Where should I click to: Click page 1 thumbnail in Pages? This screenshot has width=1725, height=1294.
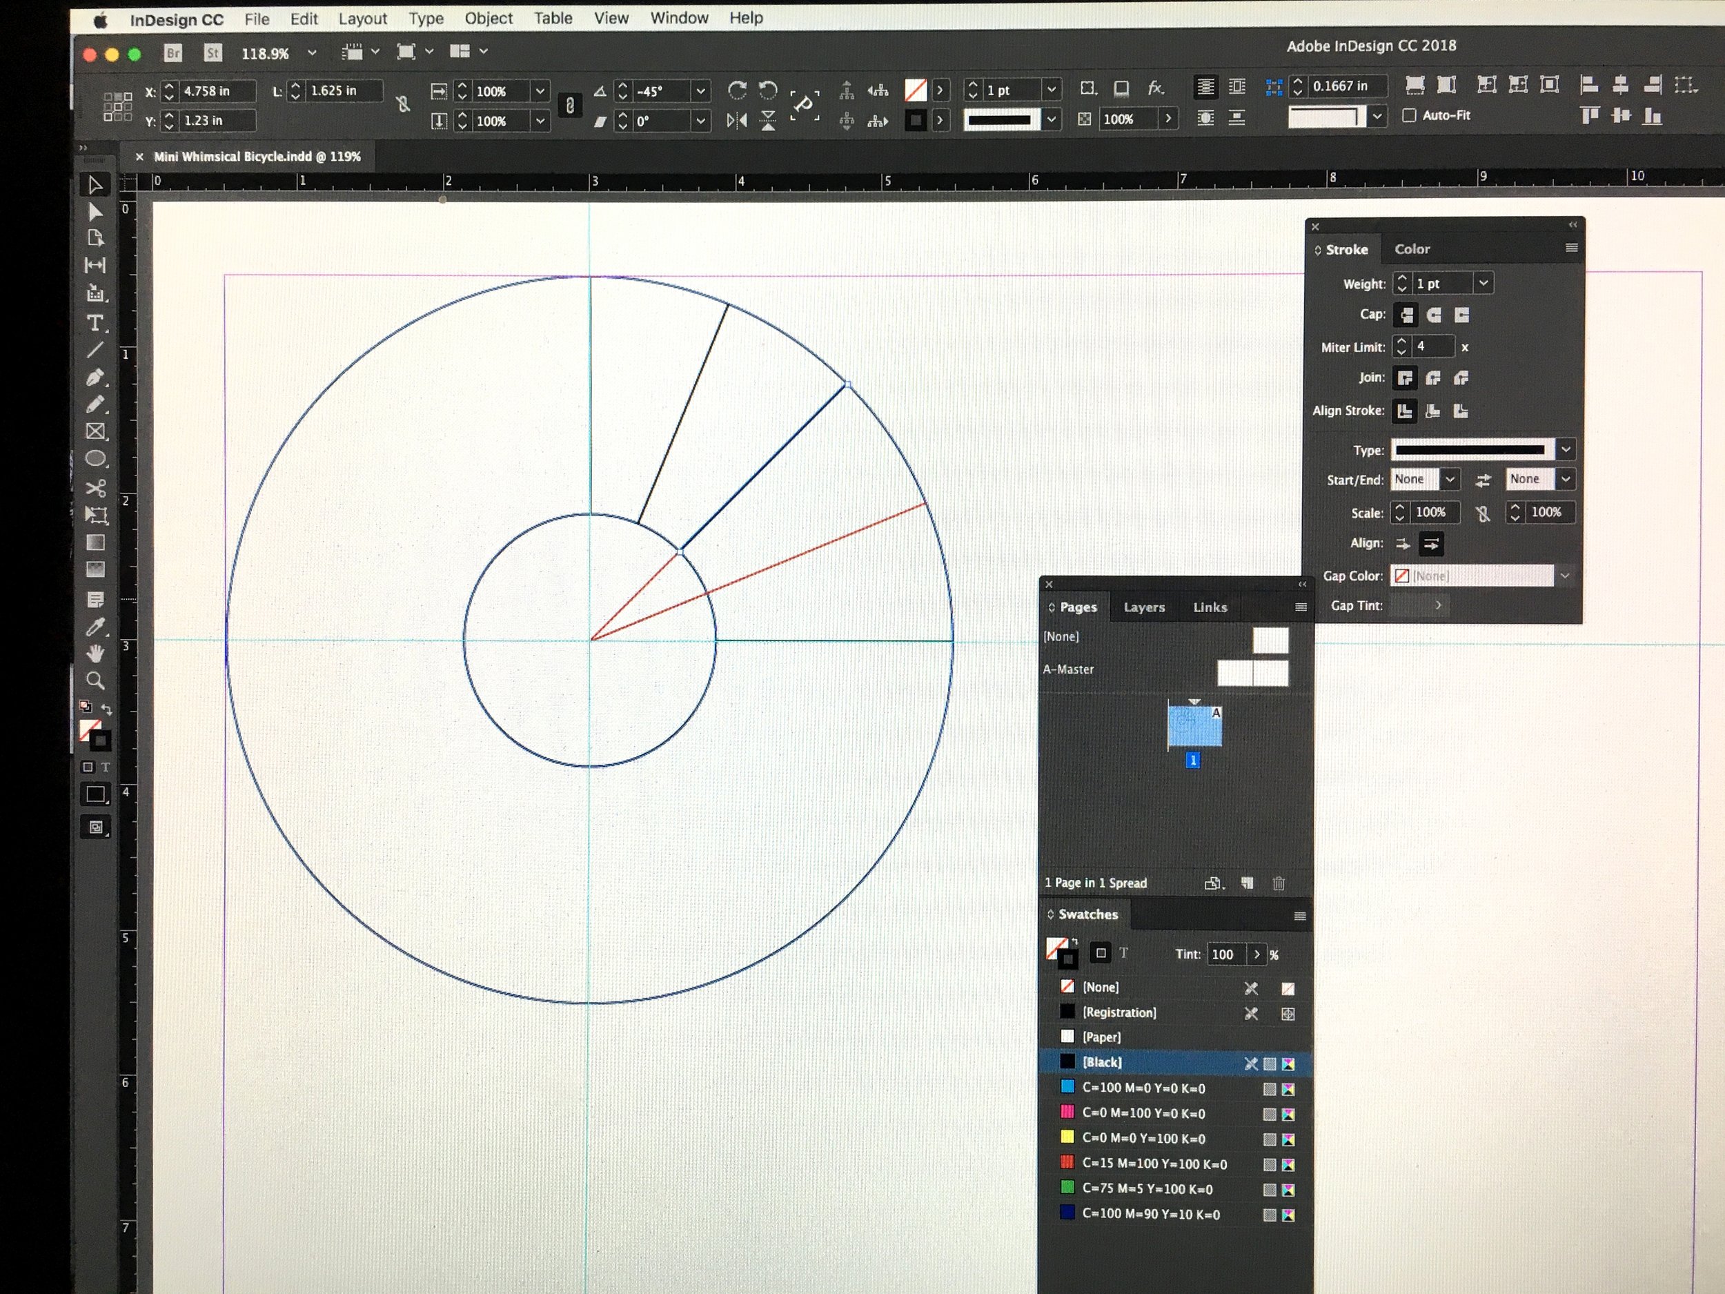pyautogui.click(x=1194, y=725)
